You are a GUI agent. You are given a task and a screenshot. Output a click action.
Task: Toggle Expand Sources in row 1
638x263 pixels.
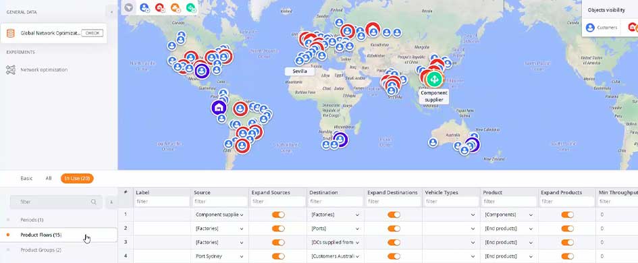pos(278,214)
